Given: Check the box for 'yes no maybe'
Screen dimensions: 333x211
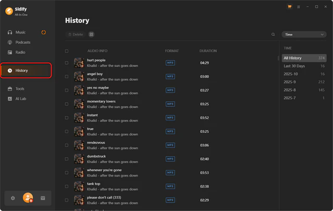Looking at the screenshot, I should (67, 90).
